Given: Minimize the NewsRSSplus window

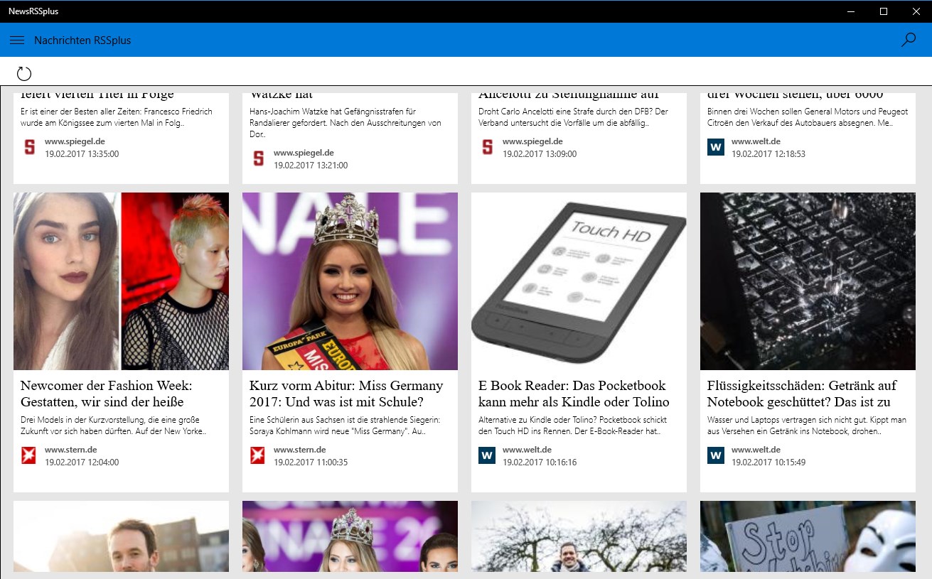Looking at the screenshot, I should coord(851,11).
